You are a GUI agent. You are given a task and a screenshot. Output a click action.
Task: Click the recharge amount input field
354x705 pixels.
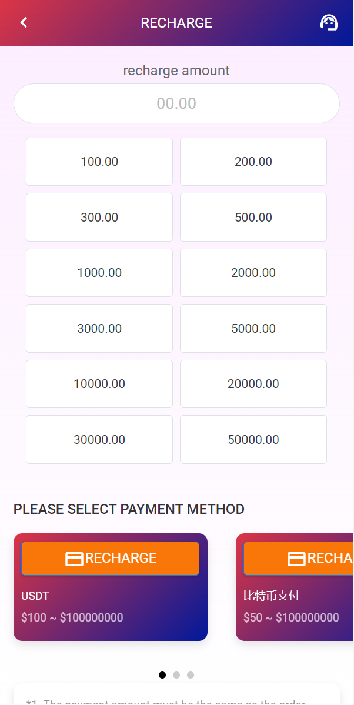click(x=176, y=103)
